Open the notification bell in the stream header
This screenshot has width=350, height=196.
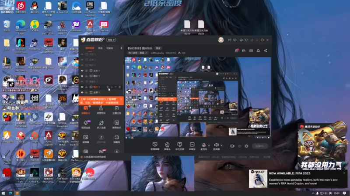coord(258,51)
